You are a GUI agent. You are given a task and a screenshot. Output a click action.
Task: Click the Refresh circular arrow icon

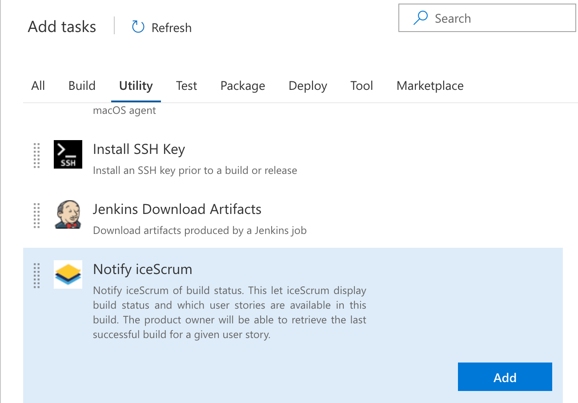tap(138, 27)
